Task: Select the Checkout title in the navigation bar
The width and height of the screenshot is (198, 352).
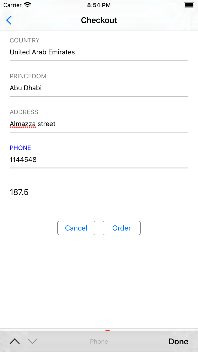Action: click(99, 20)
